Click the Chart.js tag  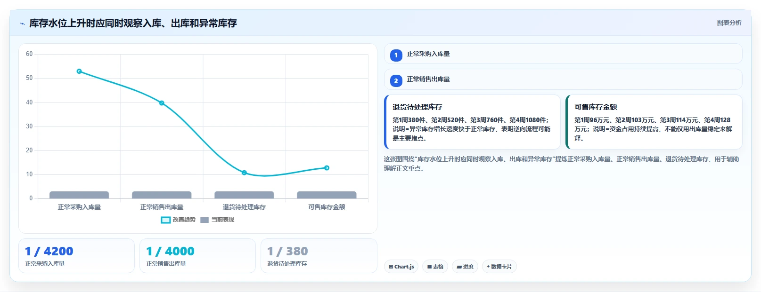tap(401, 267)
